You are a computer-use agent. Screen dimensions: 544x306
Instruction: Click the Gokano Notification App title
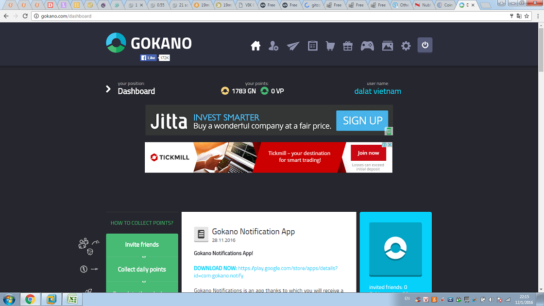(253, 231)
